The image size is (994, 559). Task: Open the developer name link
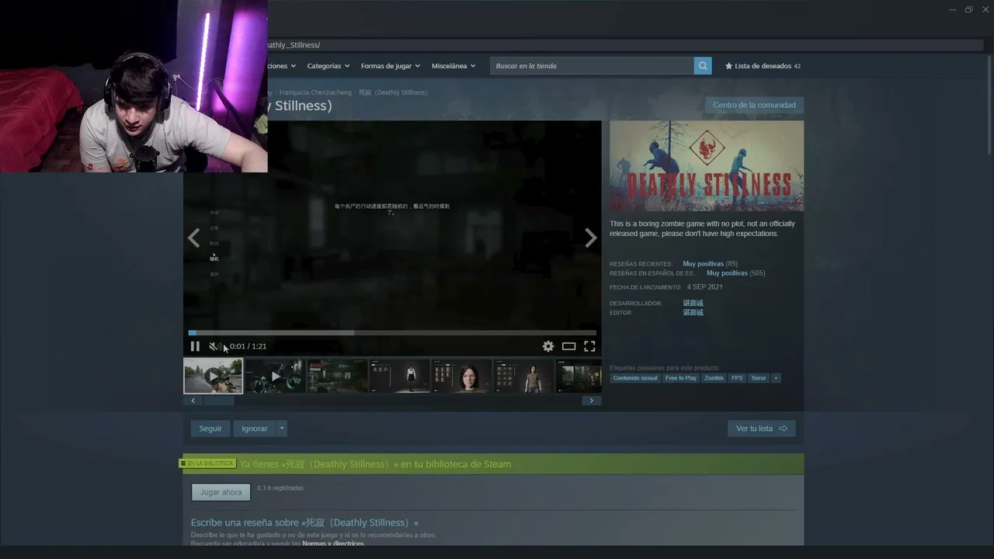[693, 304]
